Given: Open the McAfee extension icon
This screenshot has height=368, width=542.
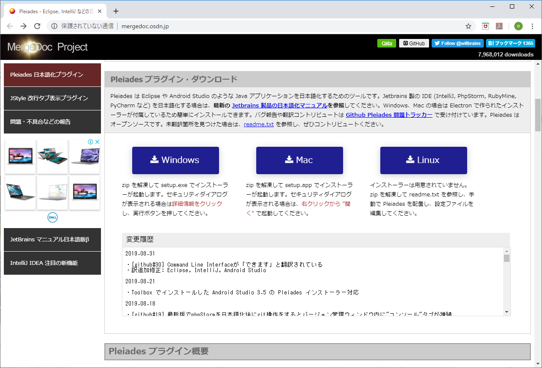Looking at the screenshot, I should pos(486,26).
